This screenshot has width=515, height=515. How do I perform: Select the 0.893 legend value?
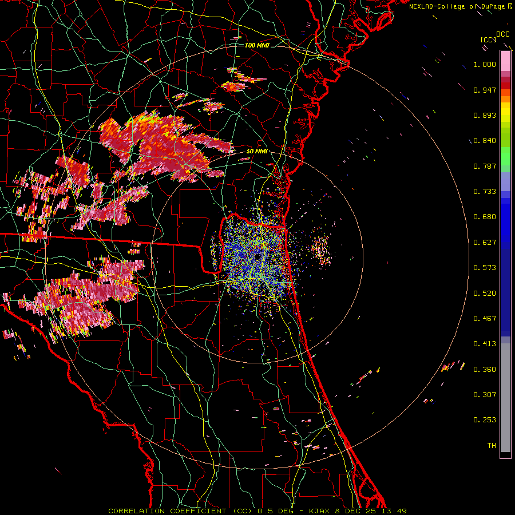(x=485, y=115)
